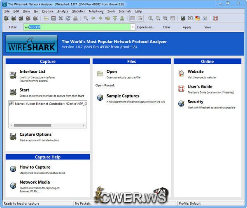Open the Telephony menu
The image size is (247, 208).
click(96, 11)
